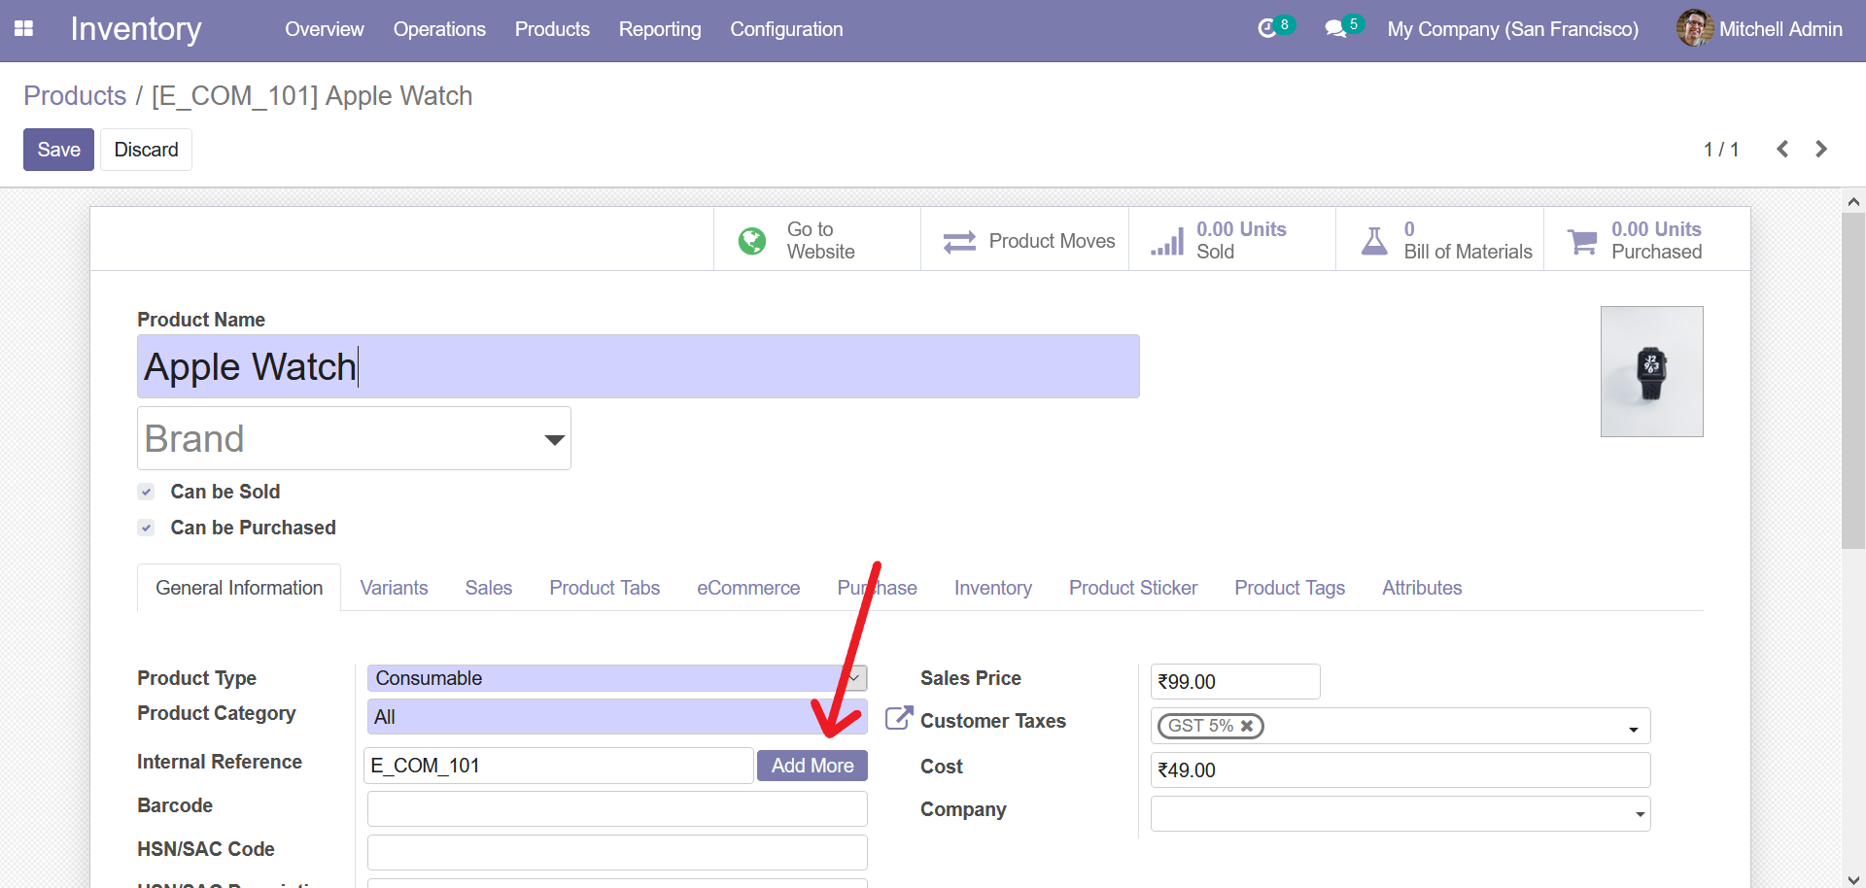
Task: Toggle the Can be Sold checkbox
Action: click(x=146, y=492)
